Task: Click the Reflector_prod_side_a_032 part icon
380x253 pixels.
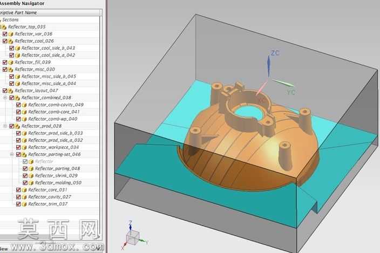Action: [x=24, y=140]
